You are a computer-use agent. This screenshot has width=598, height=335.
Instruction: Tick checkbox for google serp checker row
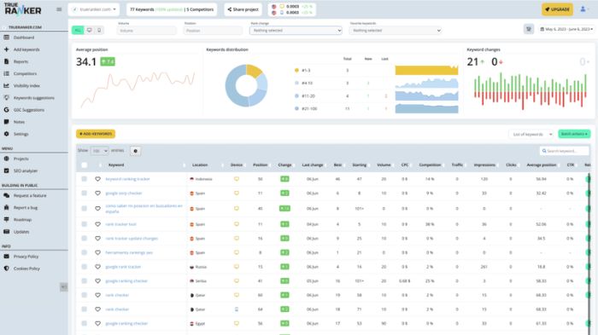coord(85,193)
